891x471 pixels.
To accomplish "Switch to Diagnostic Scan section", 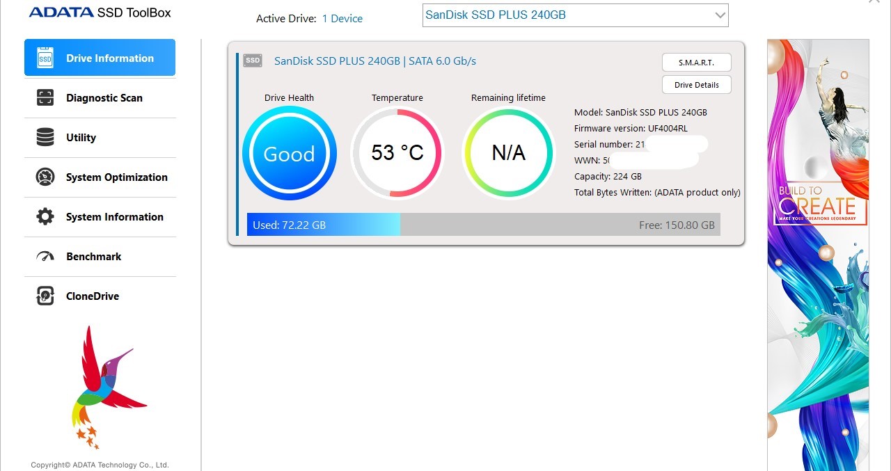I will [100, 98].
